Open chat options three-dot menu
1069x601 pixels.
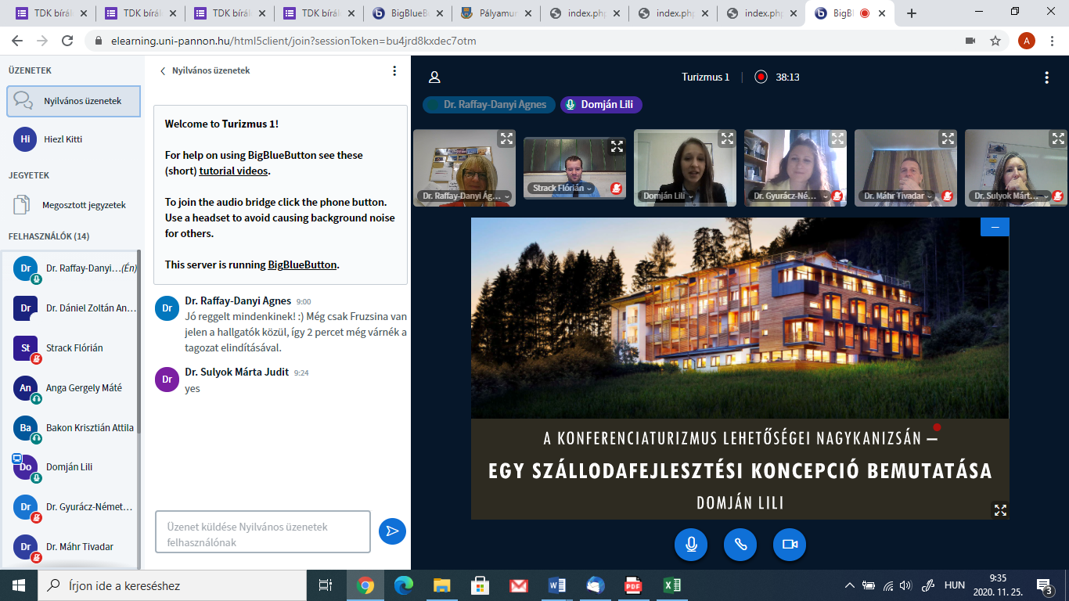[394, 70]
